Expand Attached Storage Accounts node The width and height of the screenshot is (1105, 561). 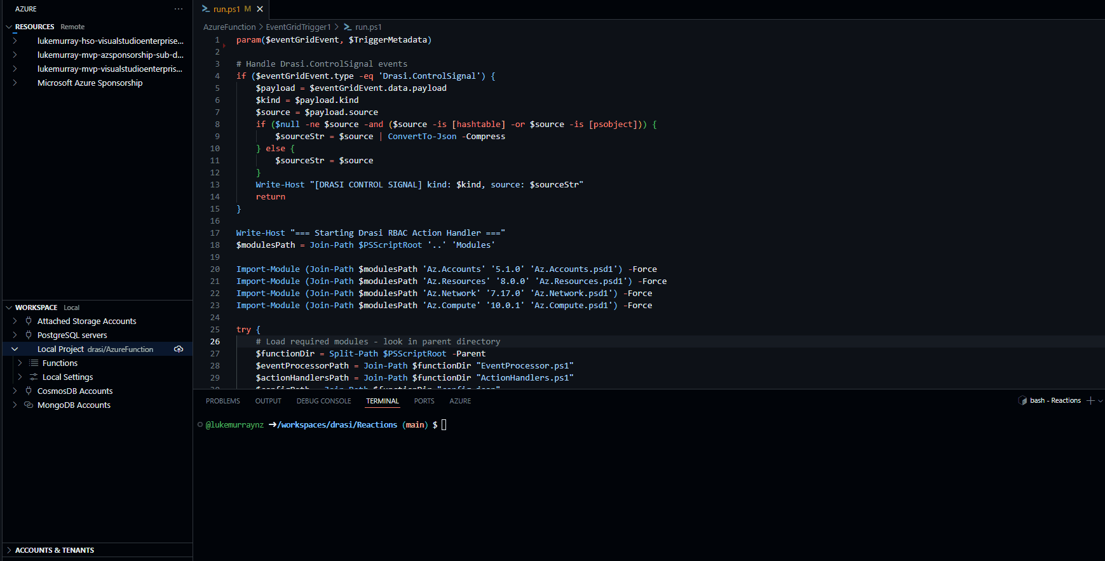(15, 321)
